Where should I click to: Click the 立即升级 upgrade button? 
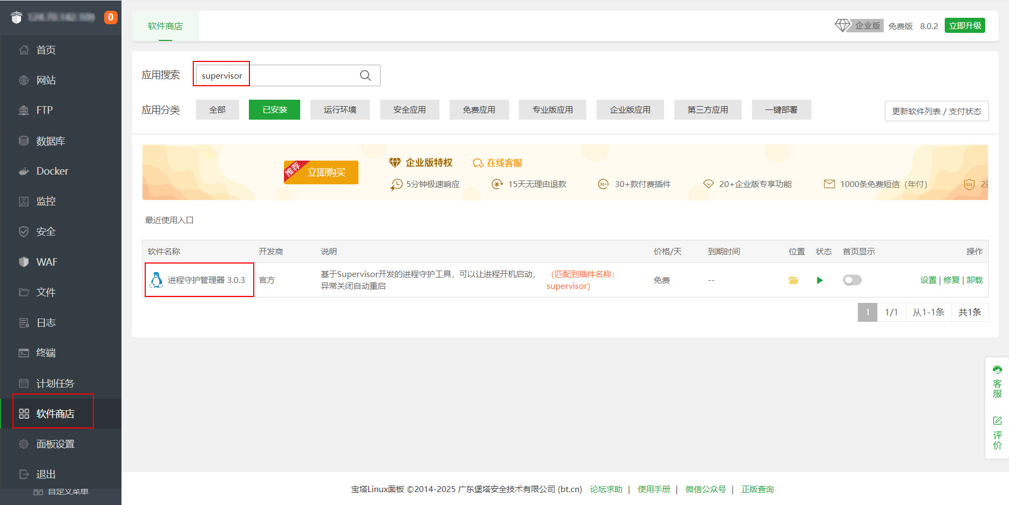(x=965, y=26)
